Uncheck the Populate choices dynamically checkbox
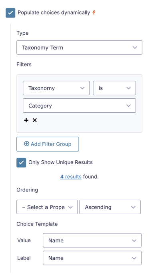This screenshot has width=148, height=279. 10,13
